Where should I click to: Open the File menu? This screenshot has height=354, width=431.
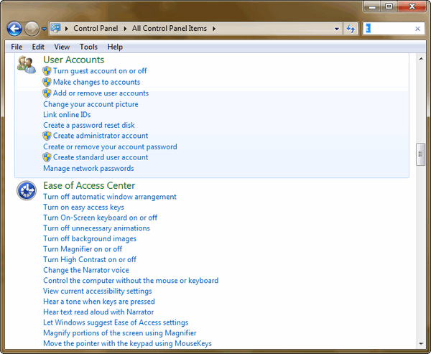coord(17,47)
